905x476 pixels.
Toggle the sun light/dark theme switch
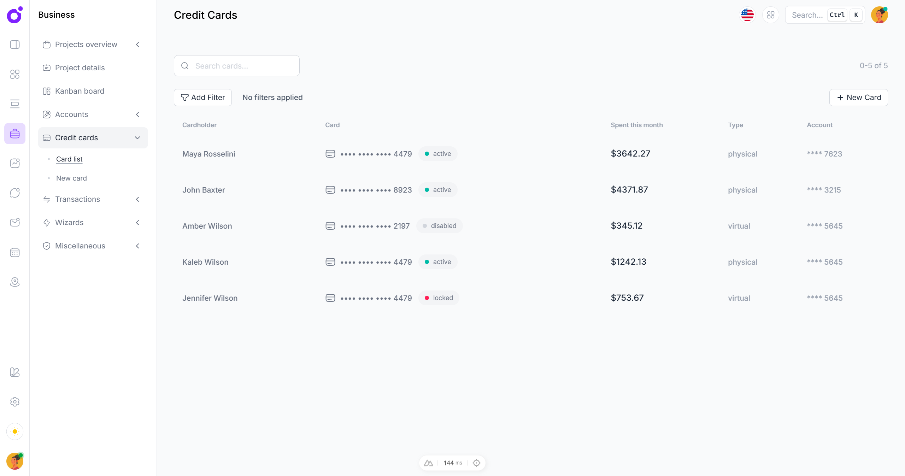click(x=15, y=431)
